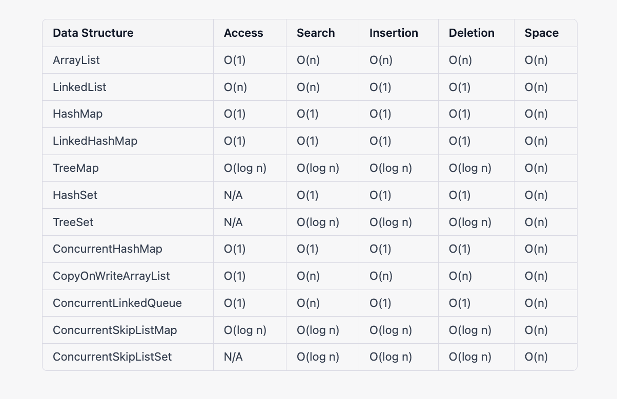This screenshot has height=399, width=617.
Task: Click the Data Structure column header
Action: [x=93, y=33]
